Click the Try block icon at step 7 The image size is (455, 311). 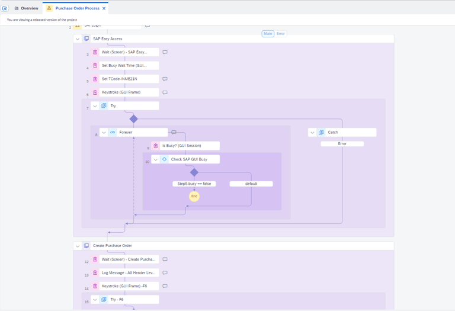pos(104,106)
